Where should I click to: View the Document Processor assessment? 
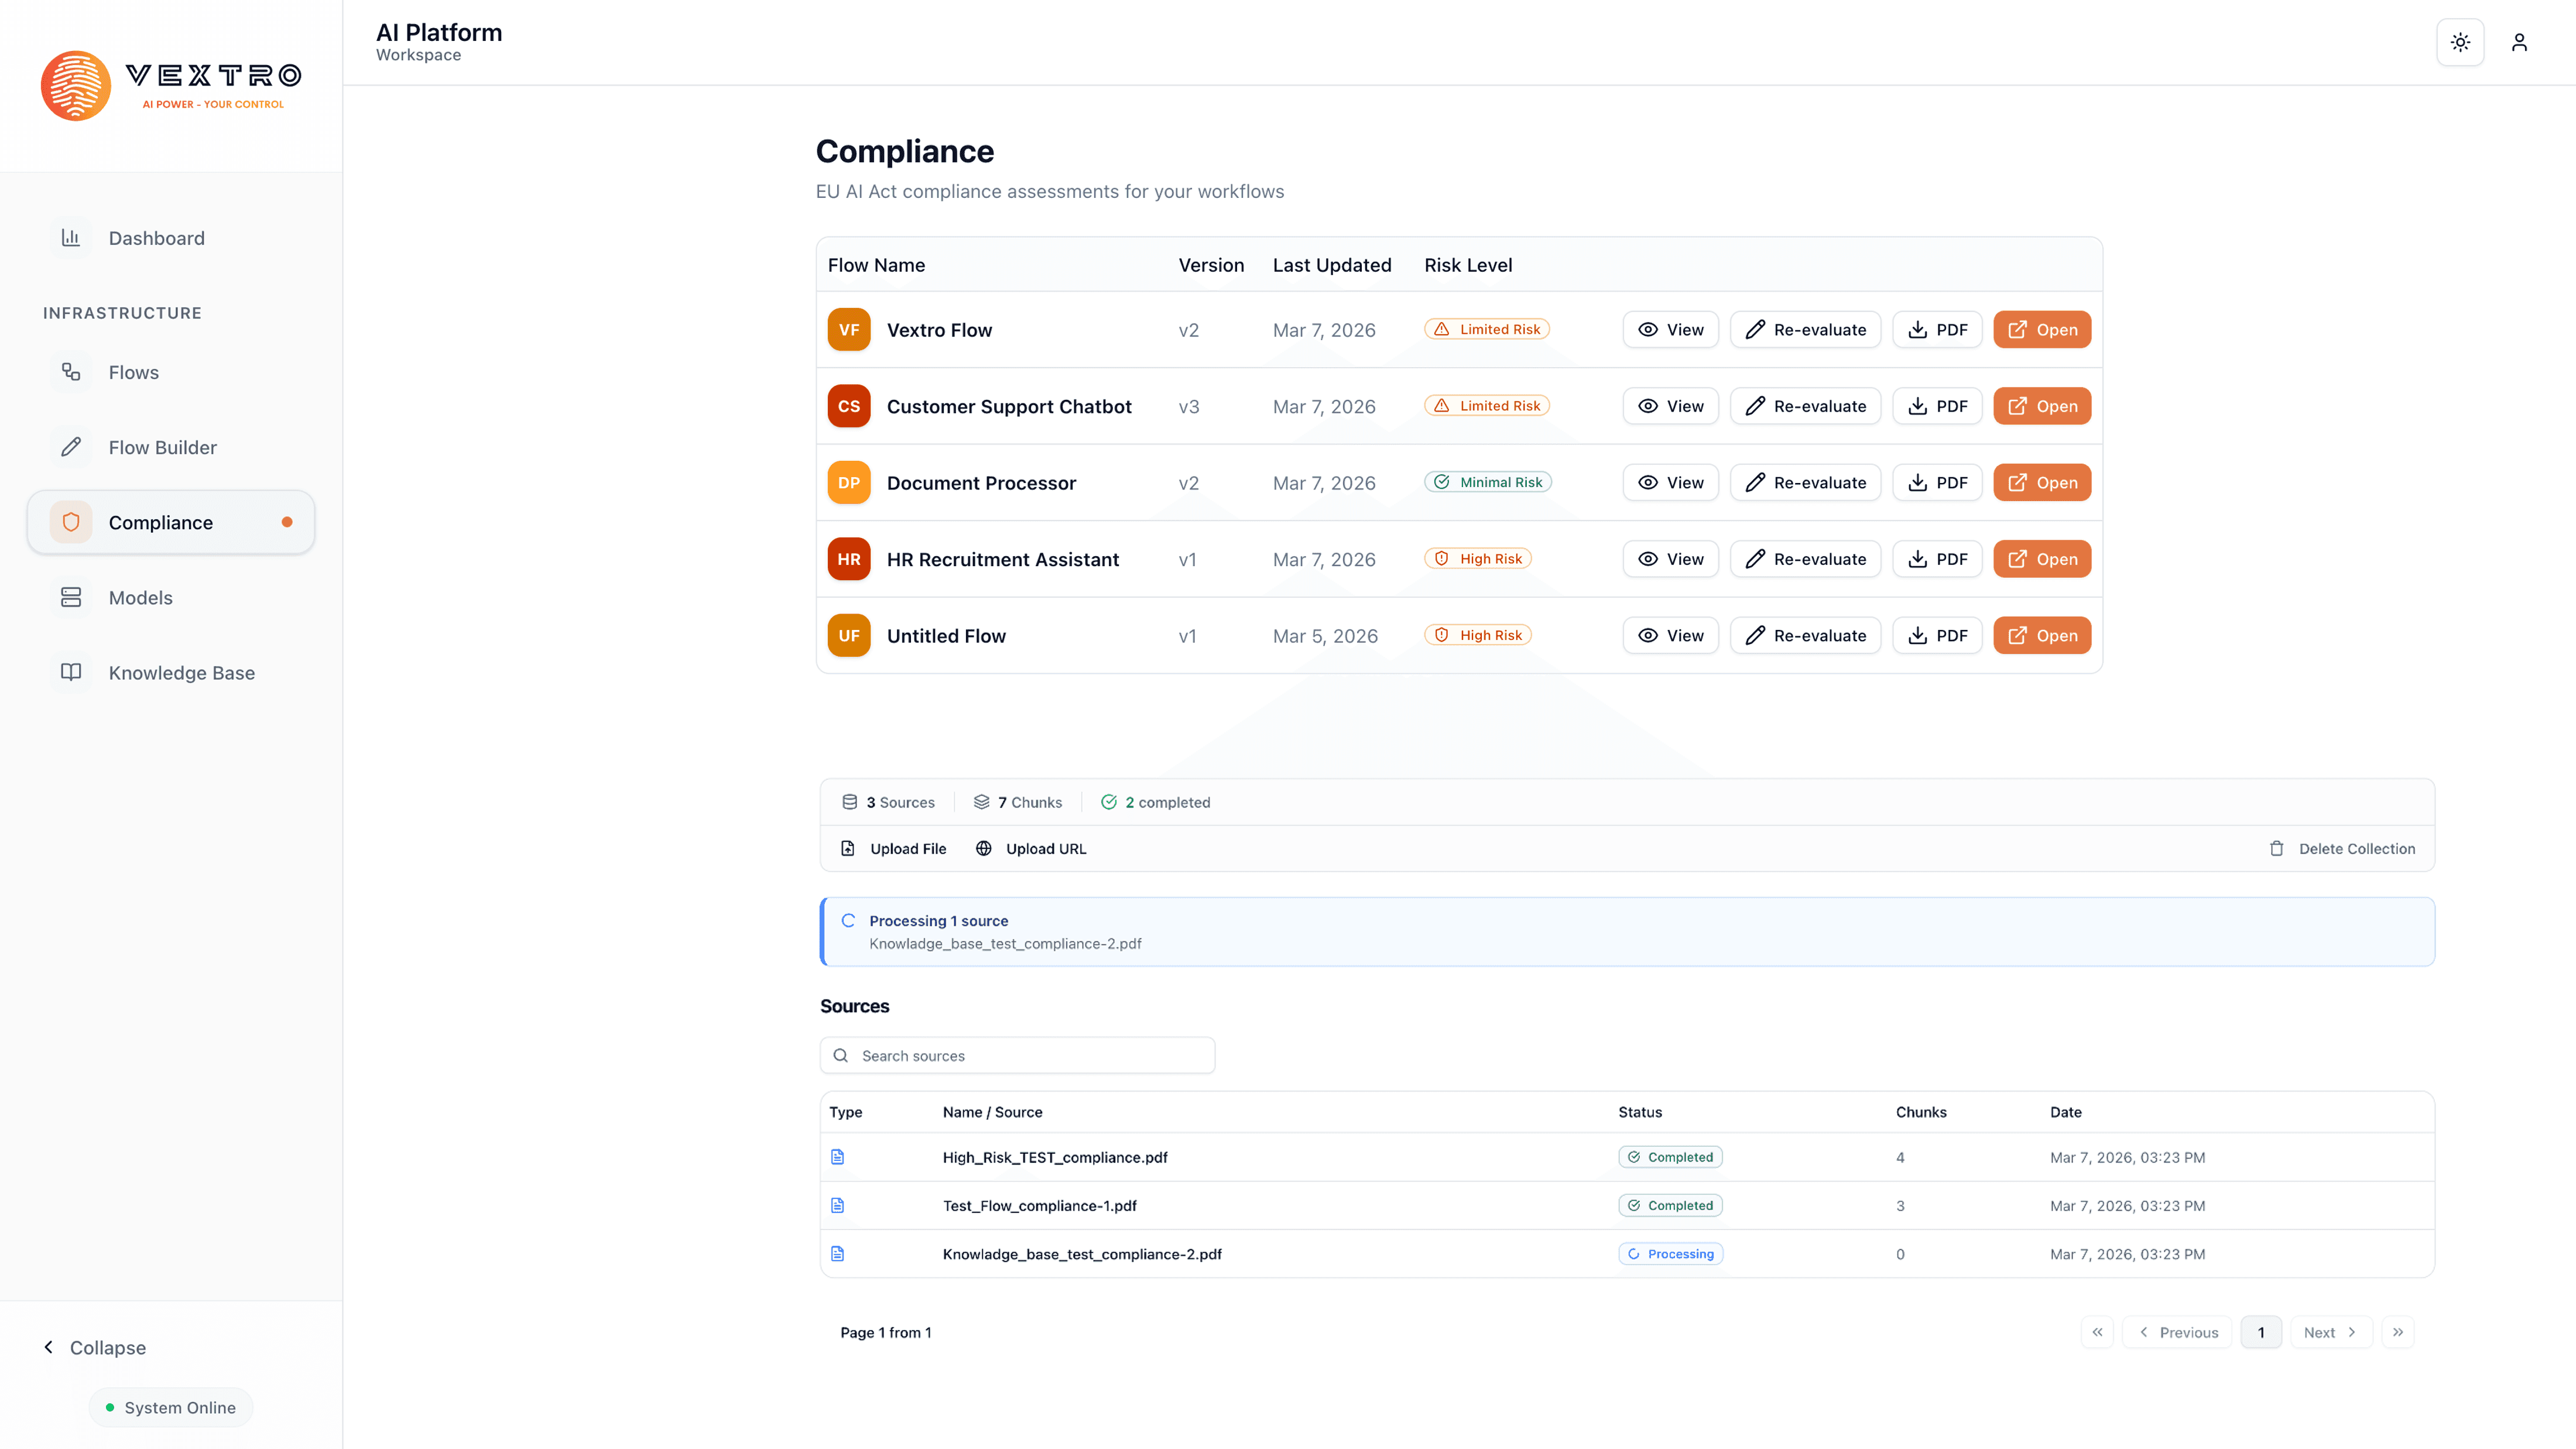(1670, 483)
